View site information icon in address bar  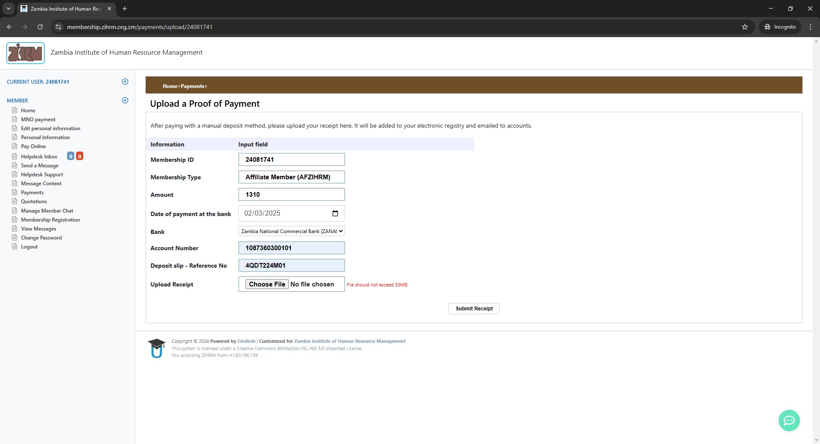(59, 27)
